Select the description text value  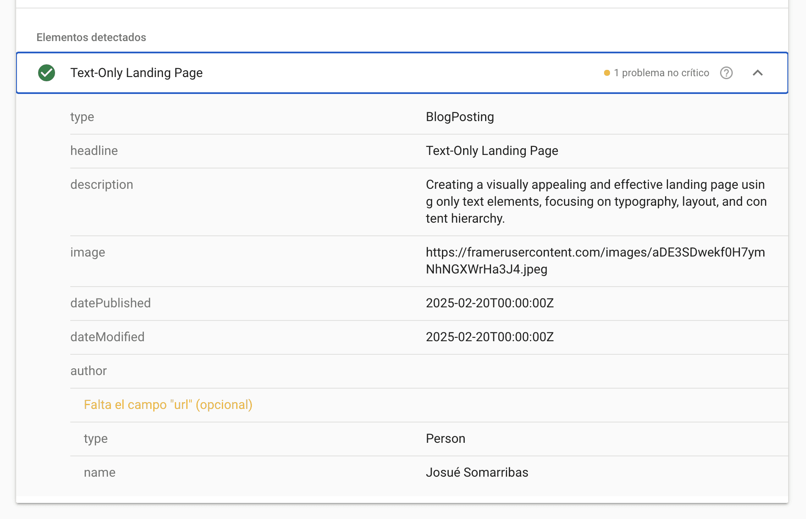tap(596, 202)
